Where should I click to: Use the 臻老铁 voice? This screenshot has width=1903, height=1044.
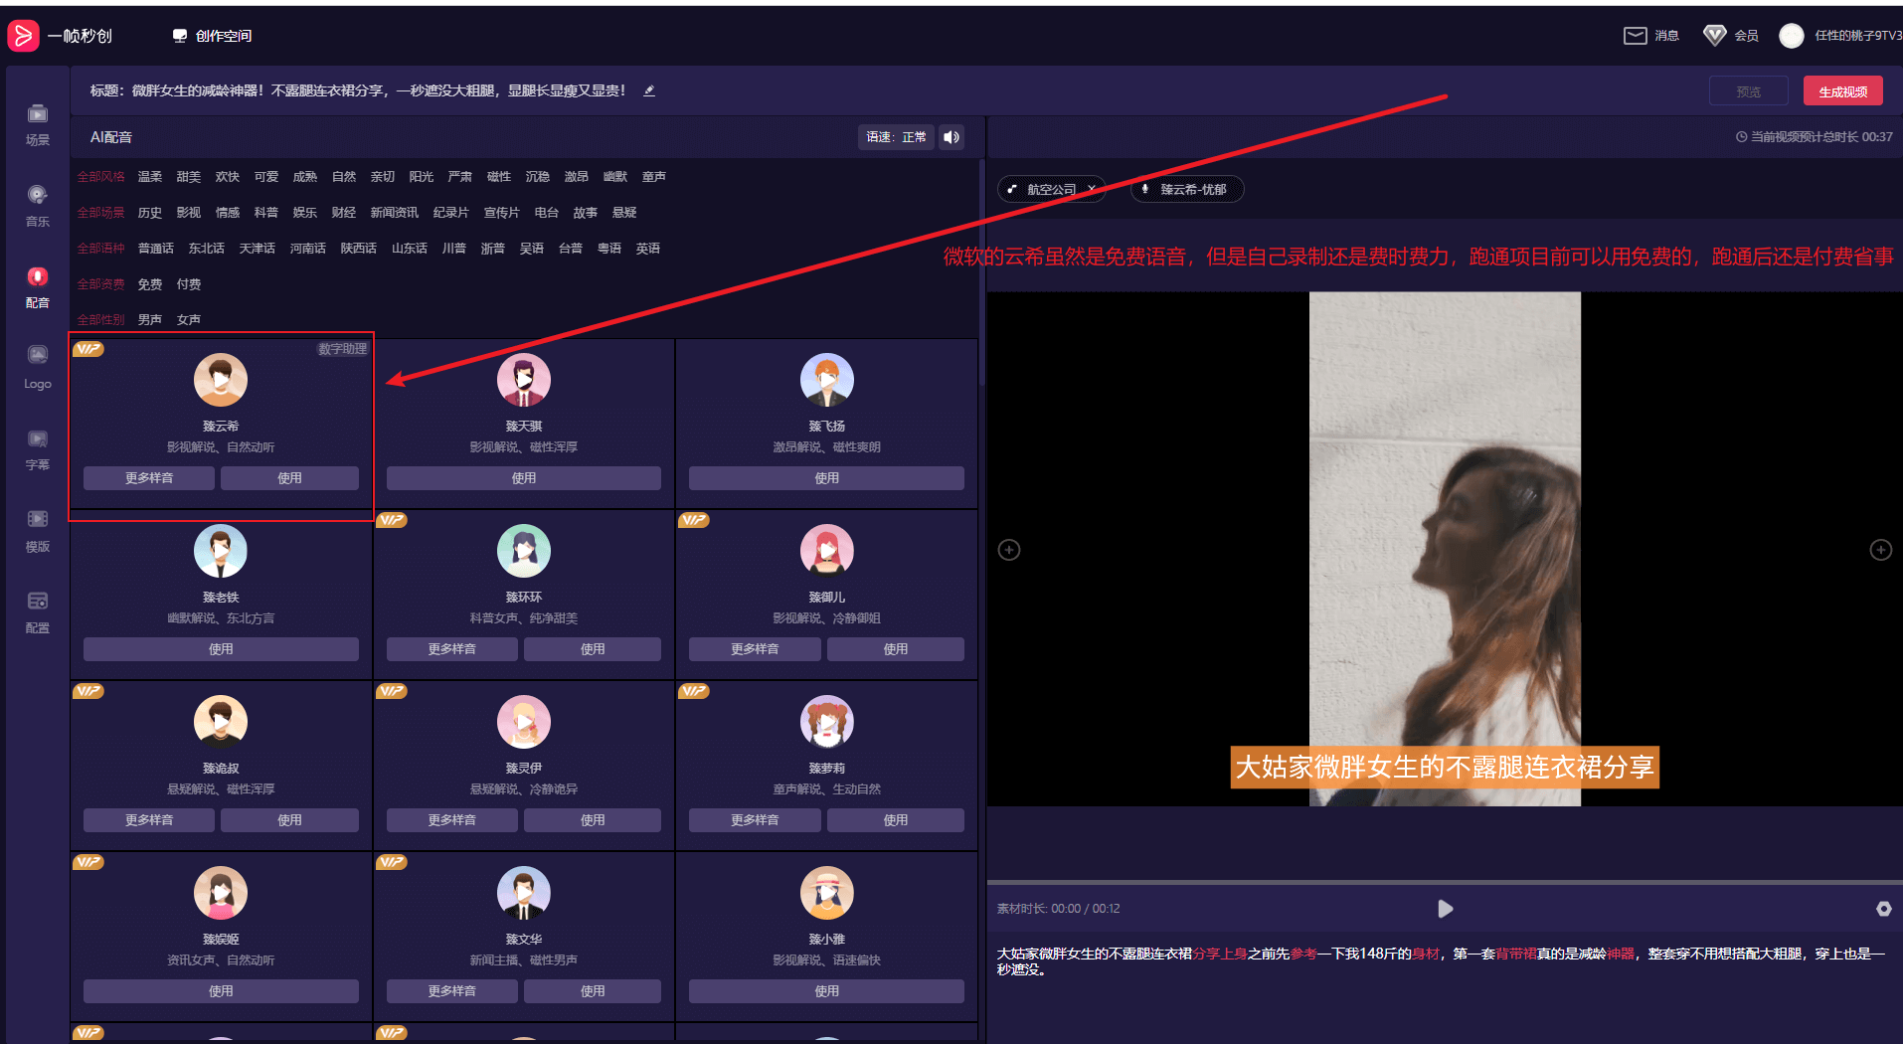pyautogui.click(x=221, y=649)
